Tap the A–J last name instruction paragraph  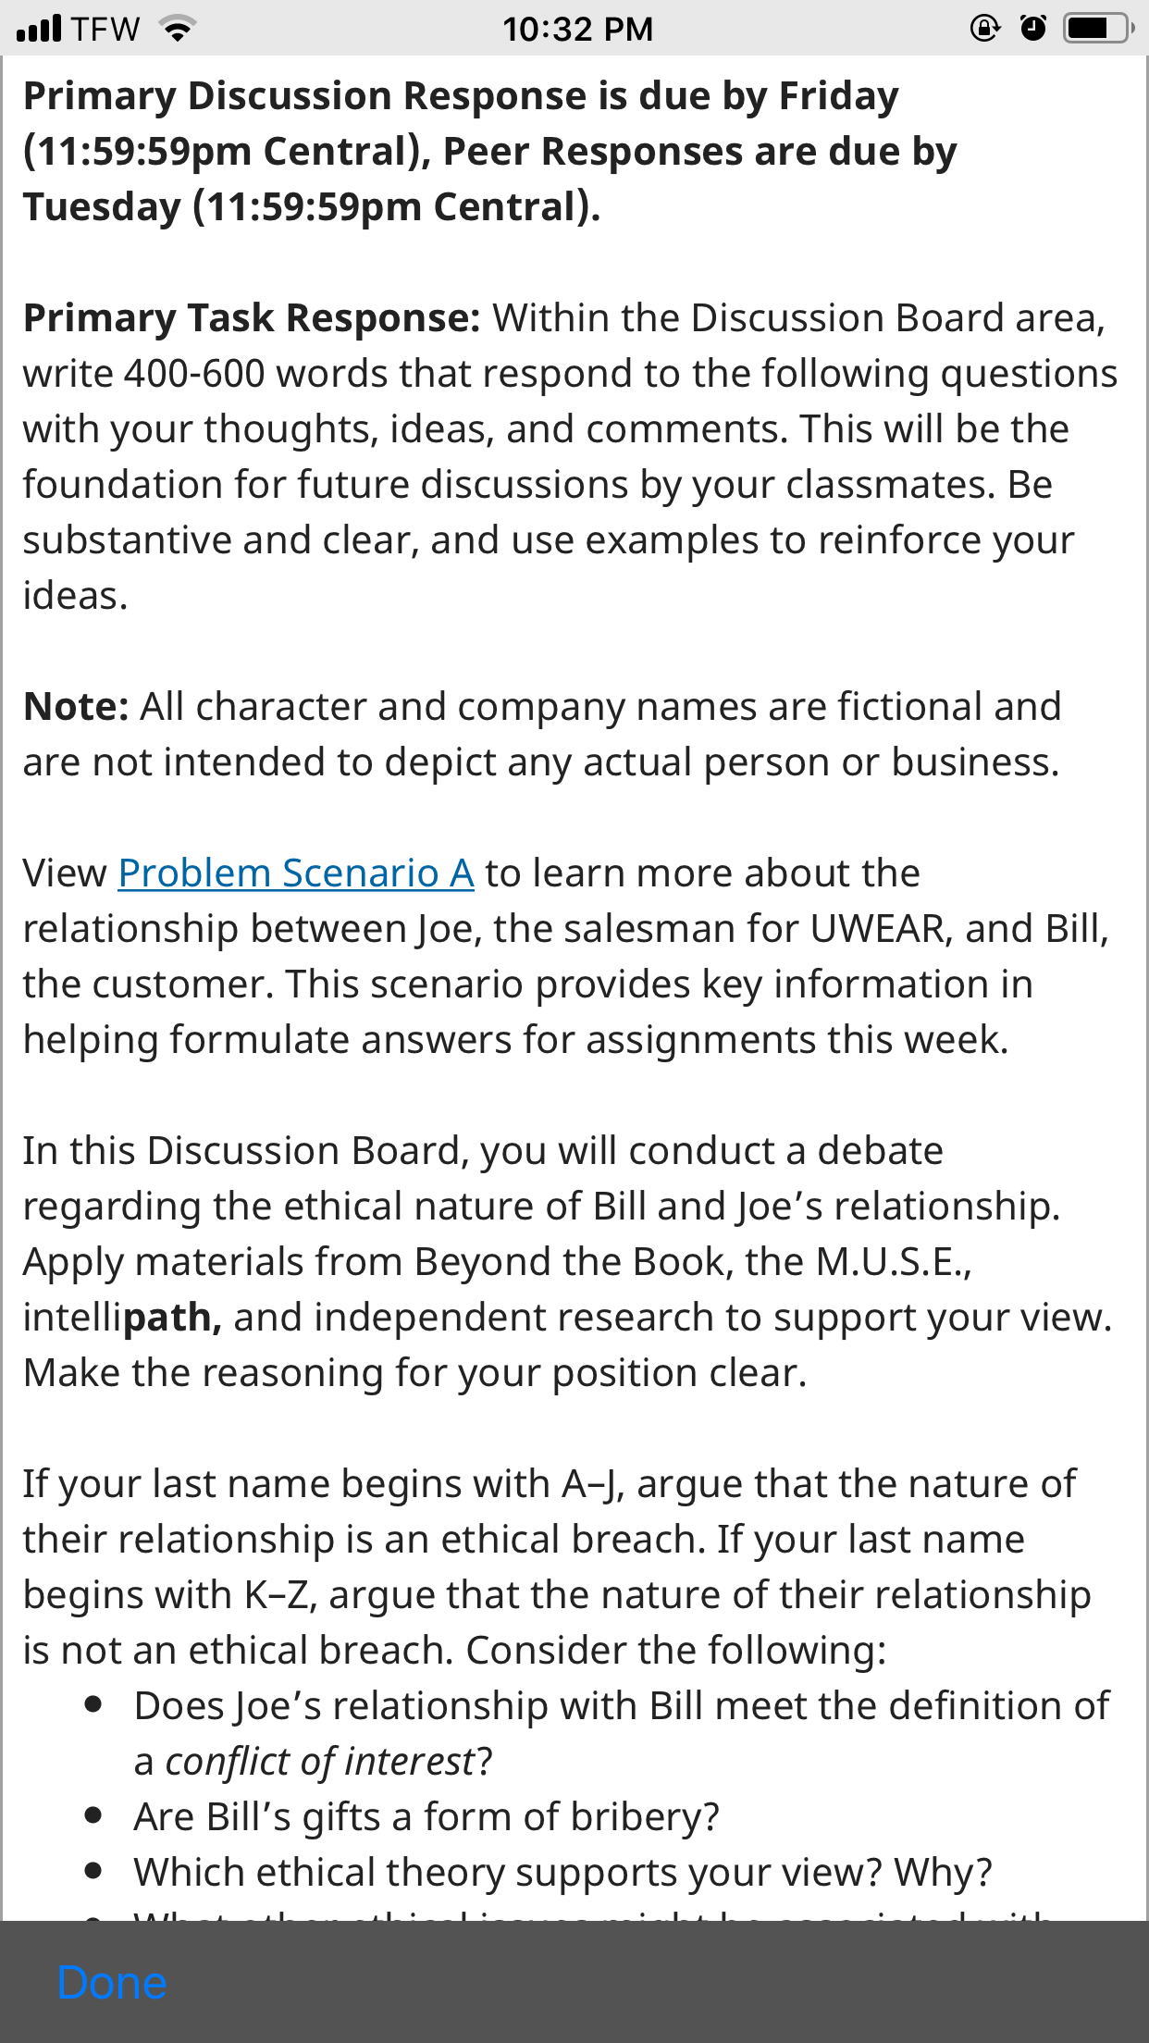(557, 1567)
